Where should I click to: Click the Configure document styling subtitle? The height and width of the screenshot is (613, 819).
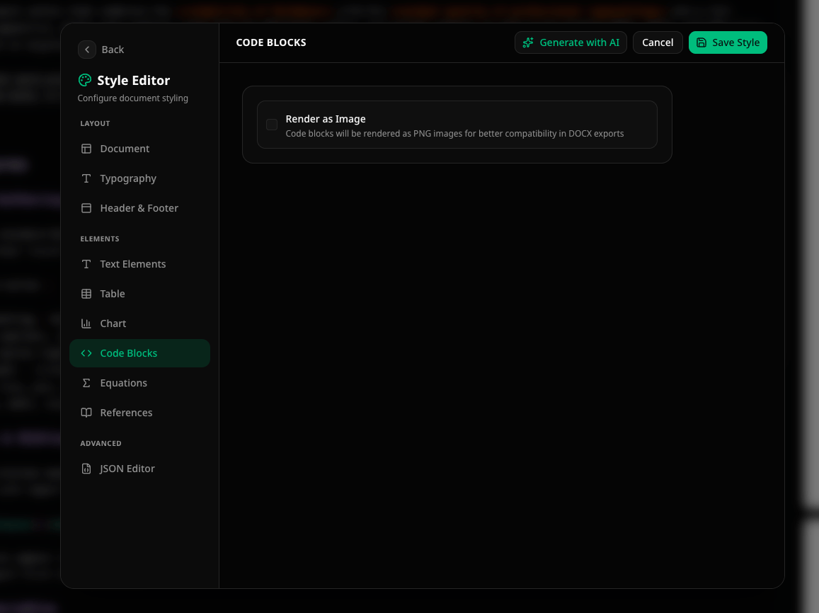tap(132, 98)
